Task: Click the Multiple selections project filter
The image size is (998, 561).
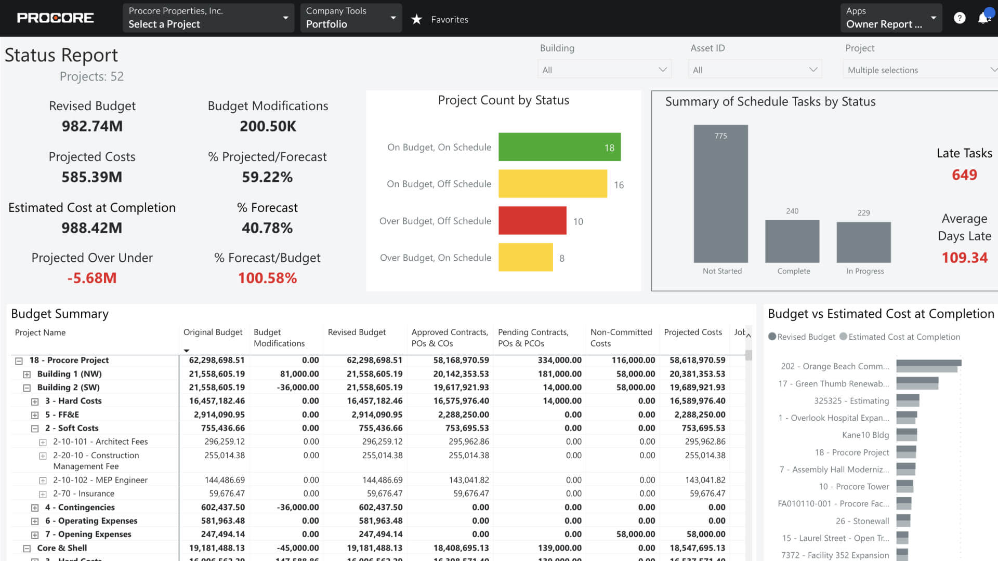Action: coord(918,69)
